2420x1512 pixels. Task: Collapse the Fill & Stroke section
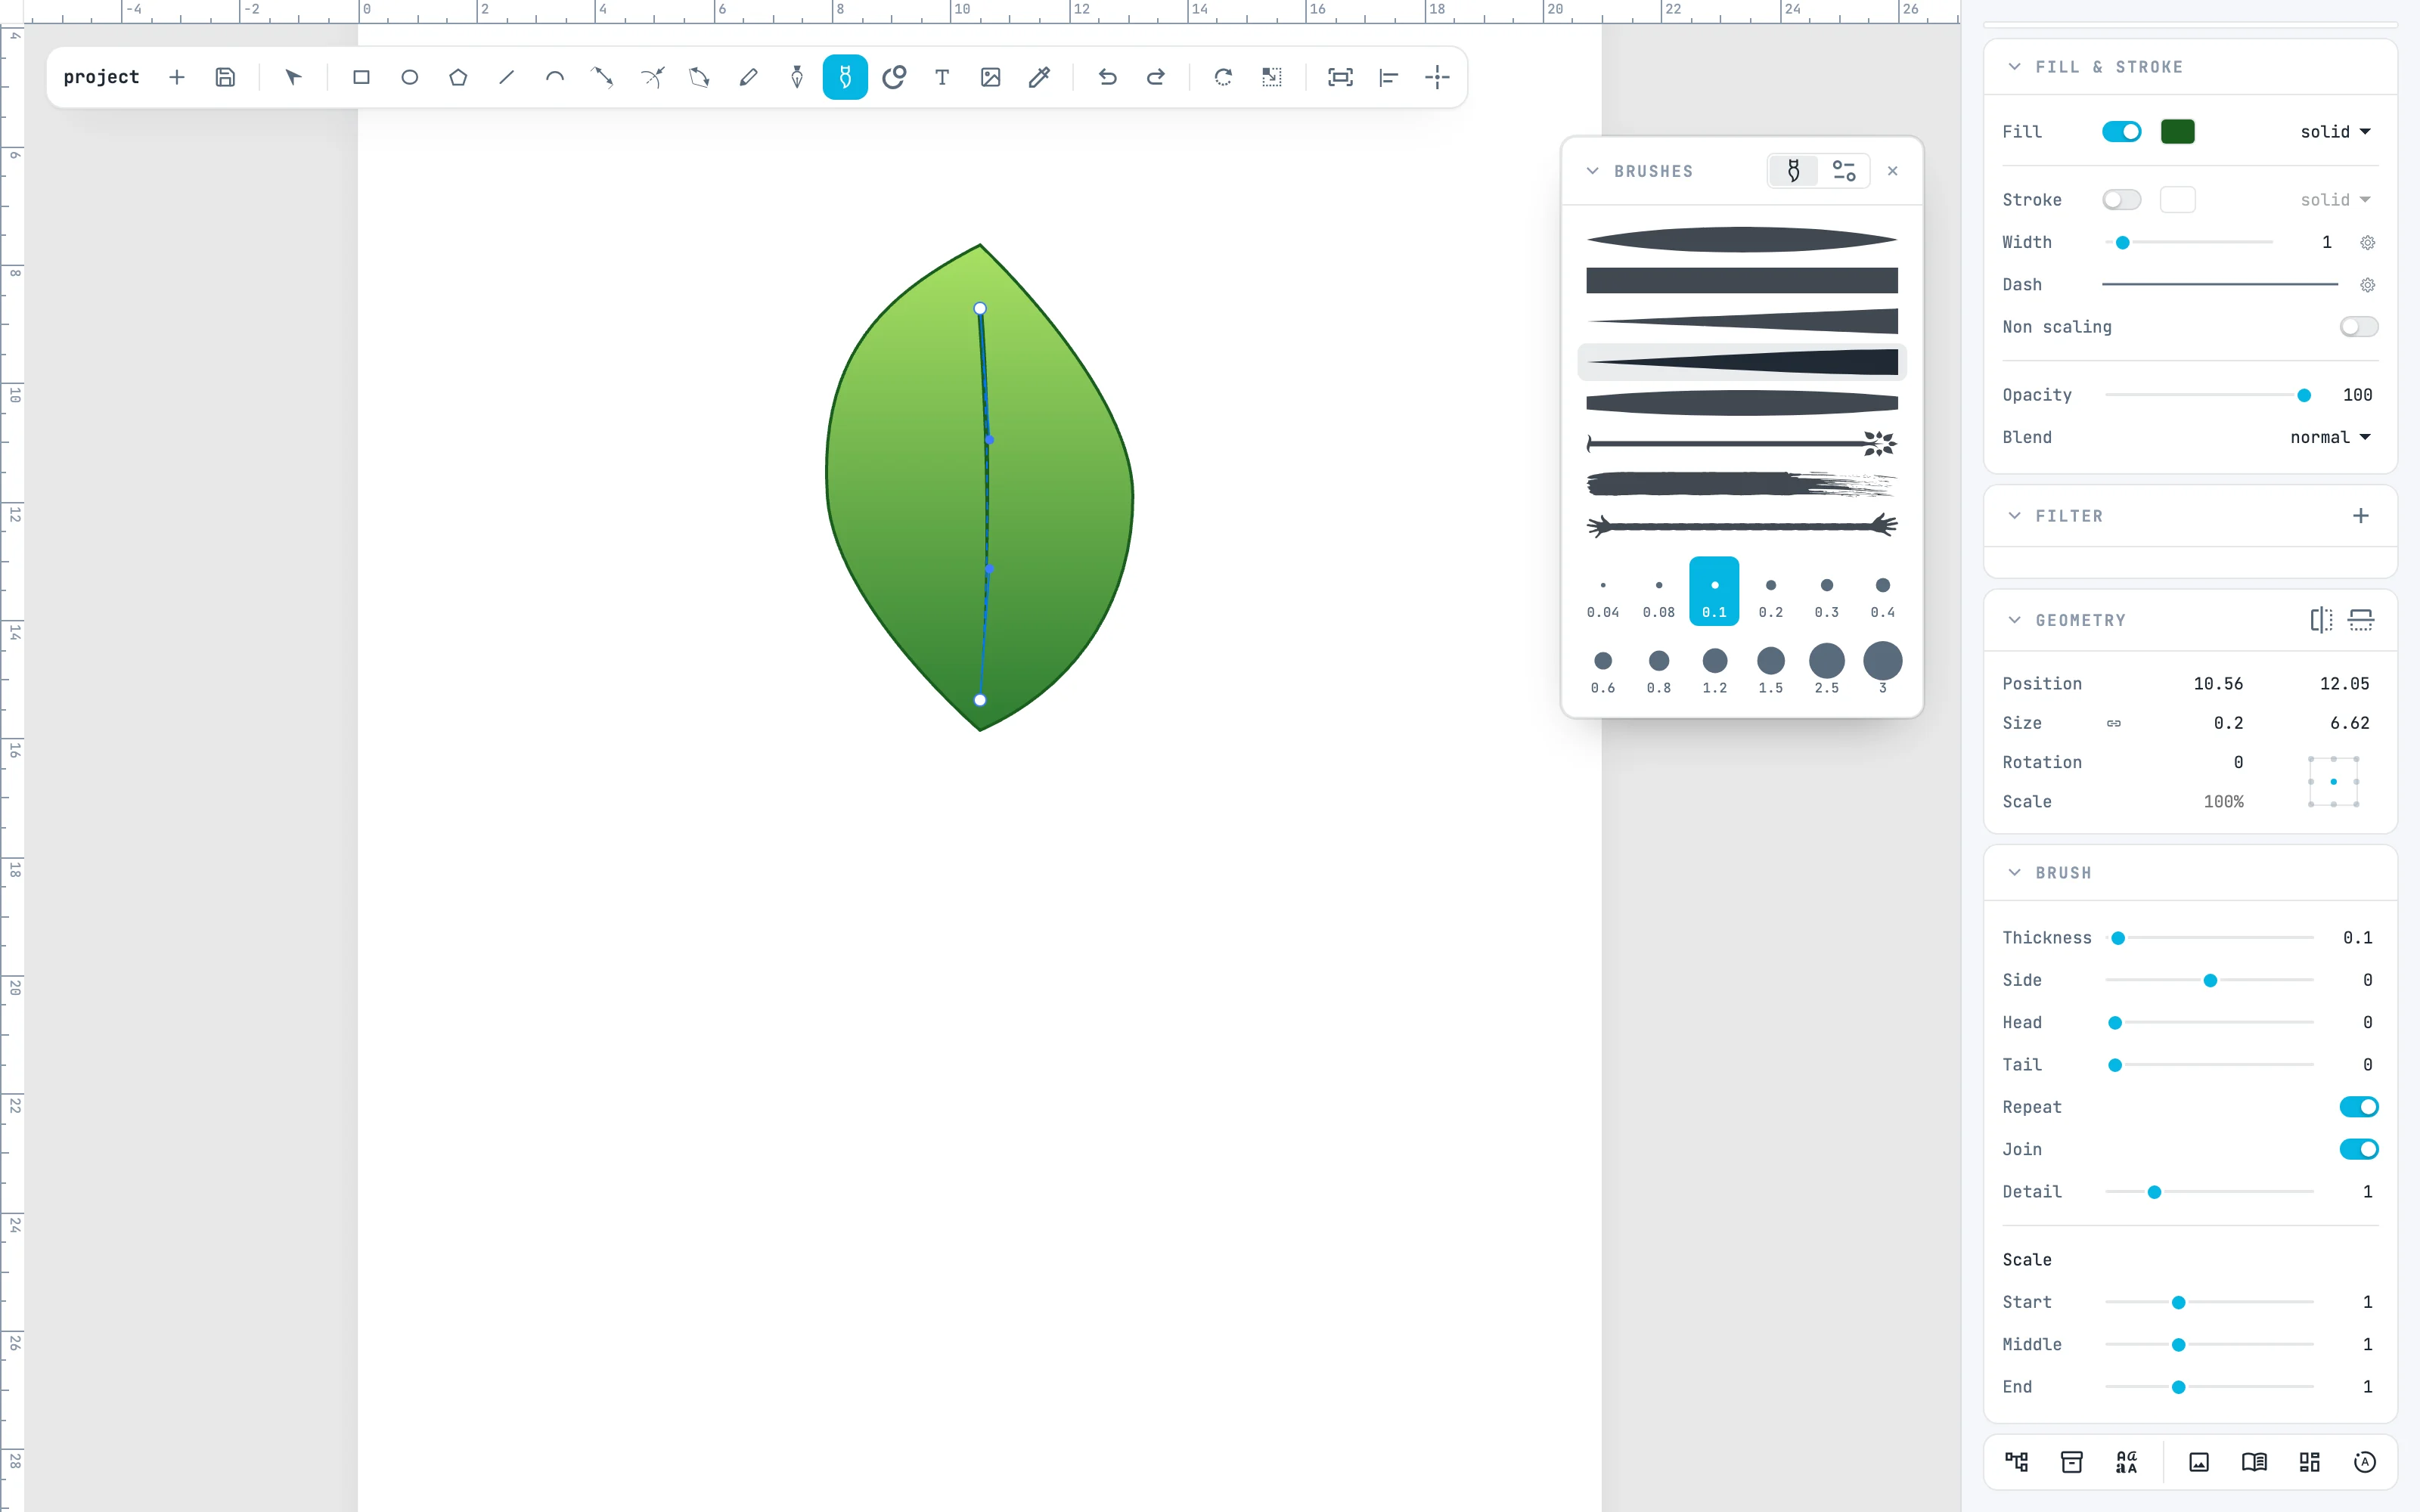(2014, 67)
